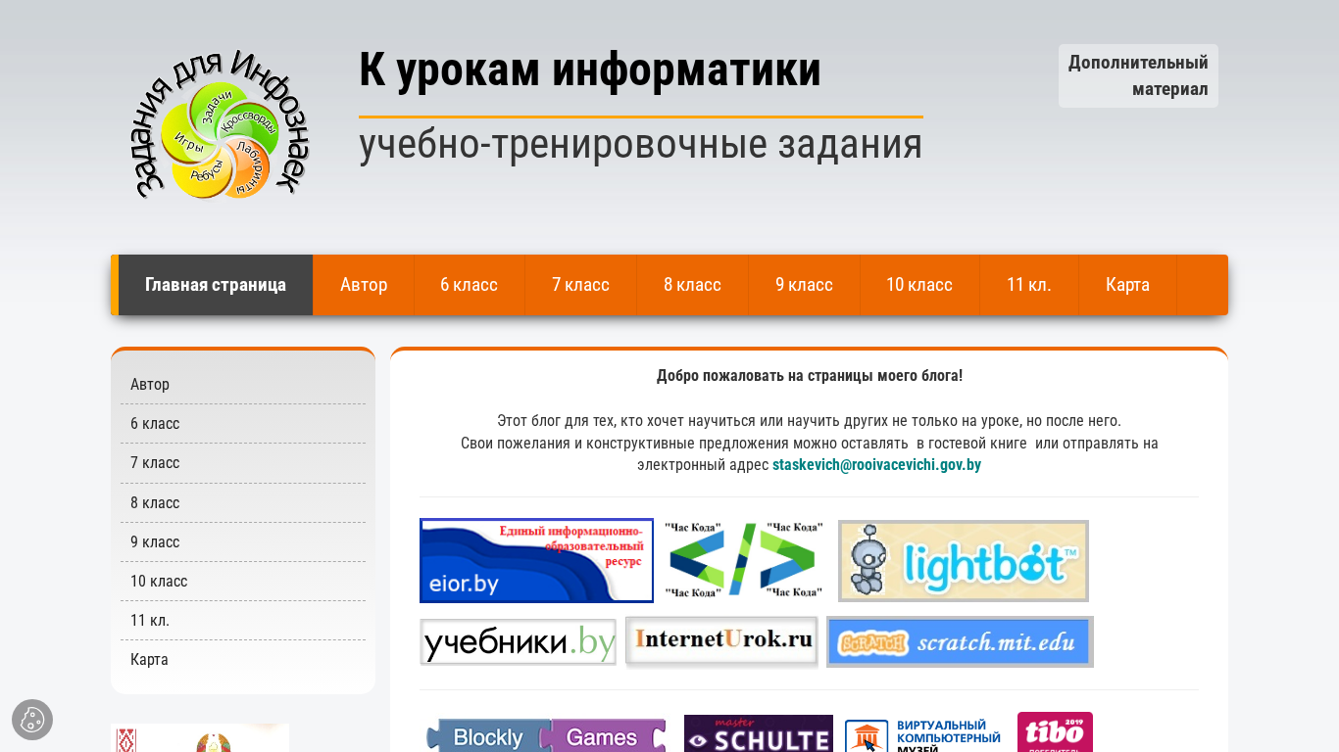Open the Blockly Games puzzle banner
The width and height of the screenshot is (1339, 752).
(545, 734)
